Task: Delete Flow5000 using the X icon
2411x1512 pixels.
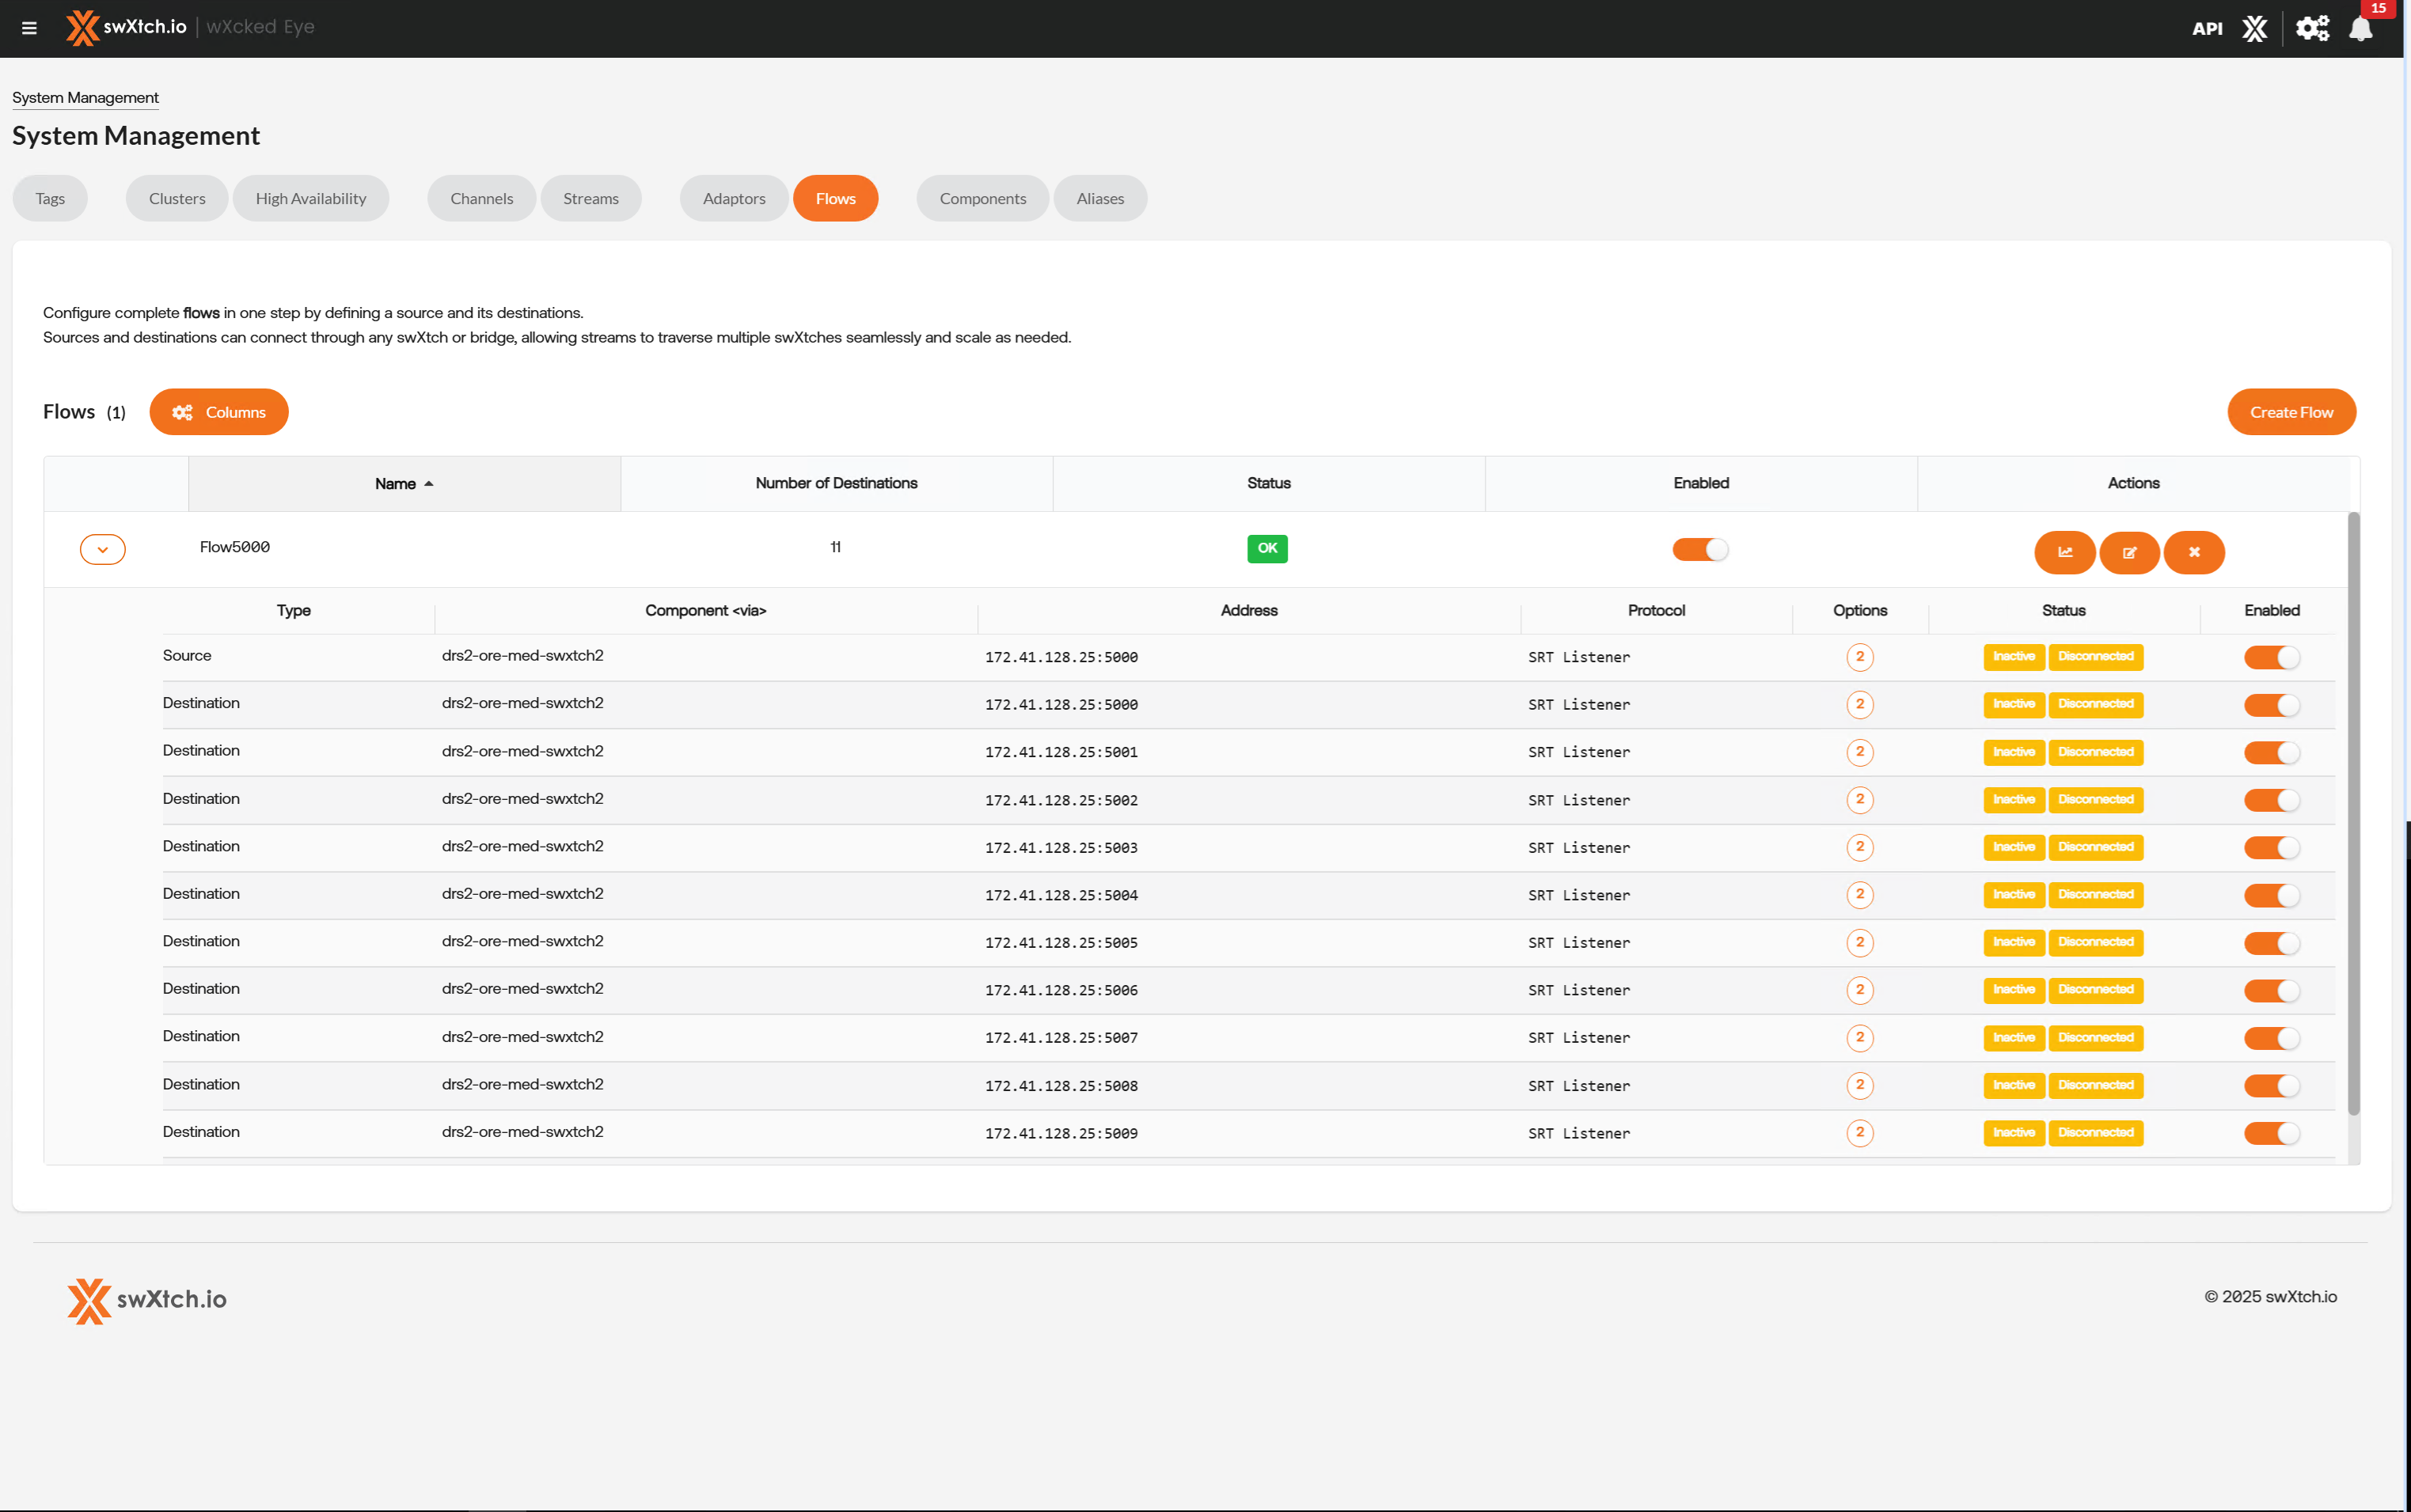Action: click(x=2194, y=552)
